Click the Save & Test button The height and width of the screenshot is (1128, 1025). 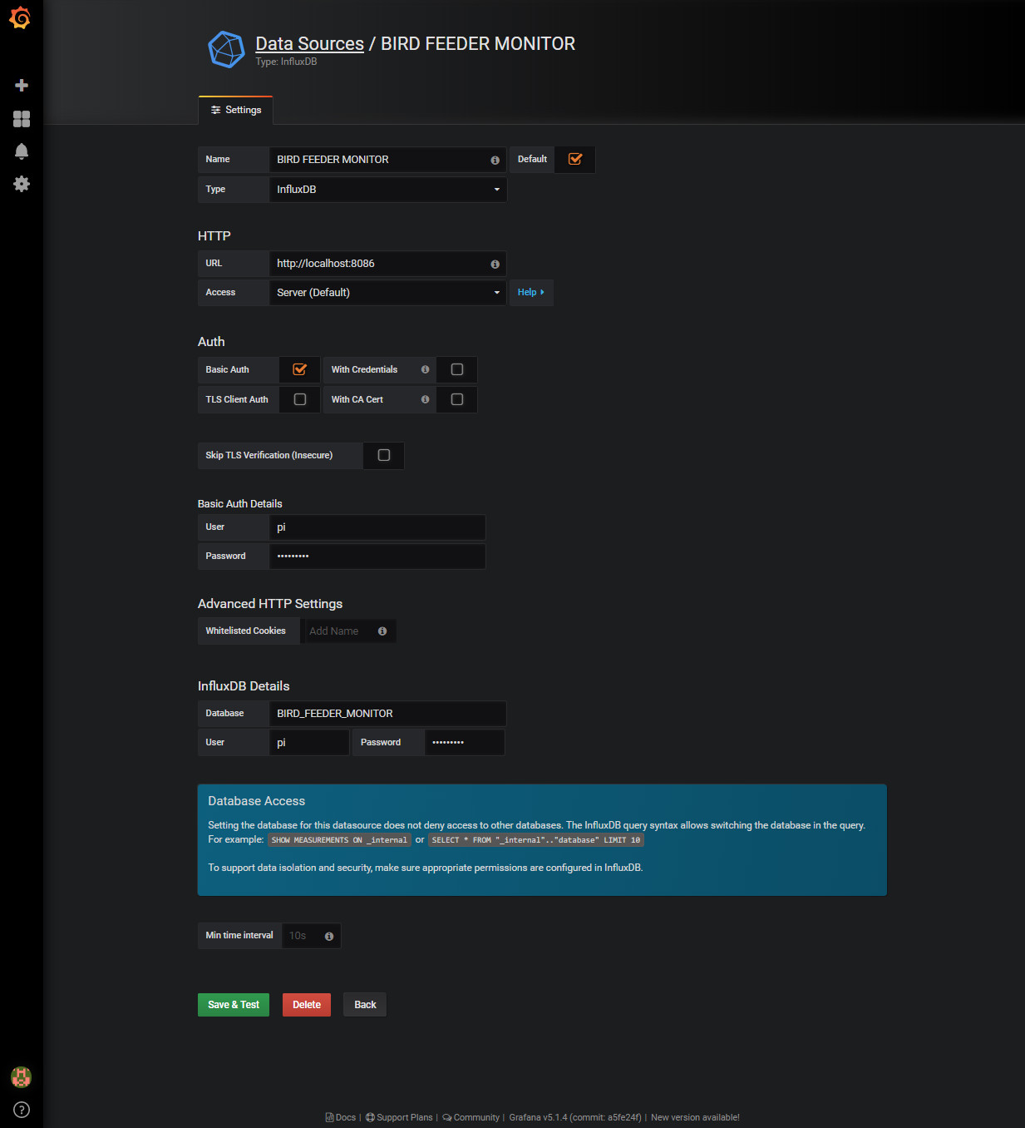point(234,1005)
